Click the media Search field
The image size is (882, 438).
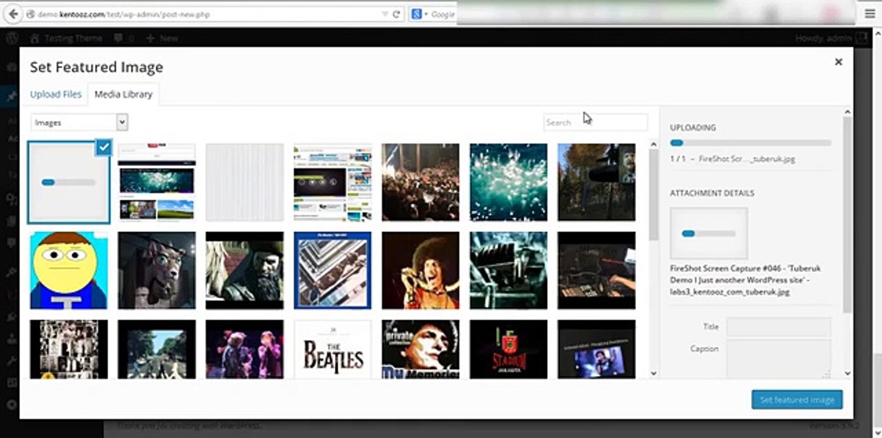click(x=595, y=122)
